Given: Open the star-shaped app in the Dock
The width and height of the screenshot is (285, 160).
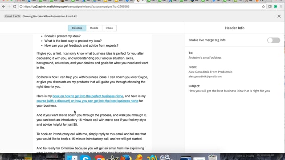Looking at the screenshot, I should (113, 157).
